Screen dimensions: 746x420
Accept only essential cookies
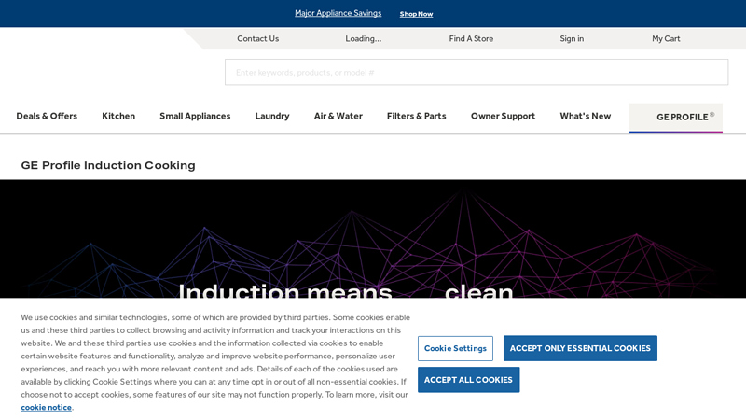point(580,348)
